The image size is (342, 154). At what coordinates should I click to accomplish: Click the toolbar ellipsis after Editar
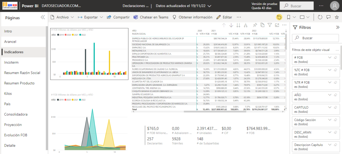(239, 17)
